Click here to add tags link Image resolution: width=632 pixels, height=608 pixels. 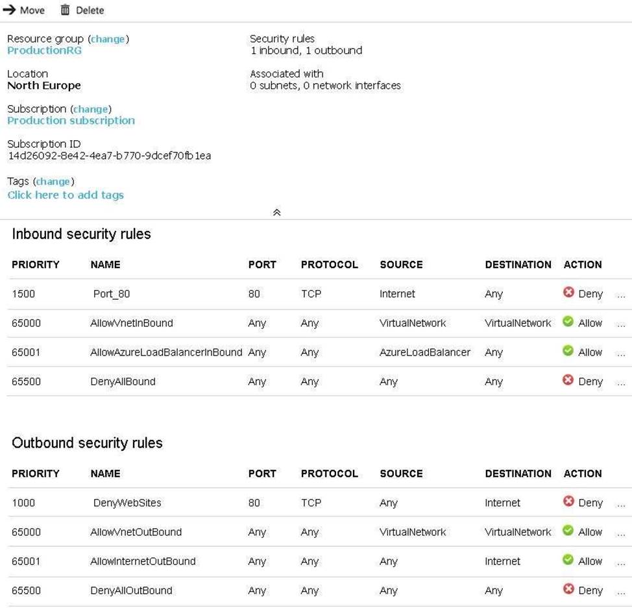65,195
